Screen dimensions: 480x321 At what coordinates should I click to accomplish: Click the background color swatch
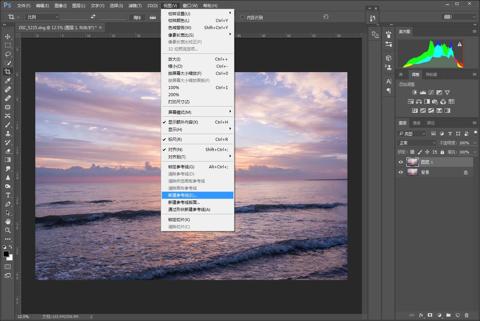10,258
